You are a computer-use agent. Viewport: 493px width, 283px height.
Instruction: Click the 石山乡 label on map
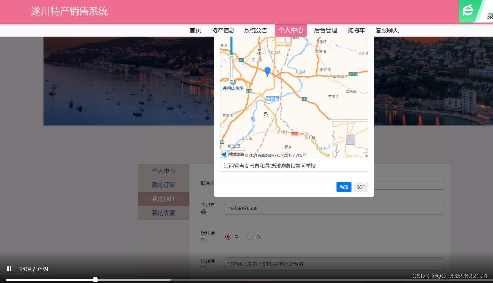click(x=257, y=60)
